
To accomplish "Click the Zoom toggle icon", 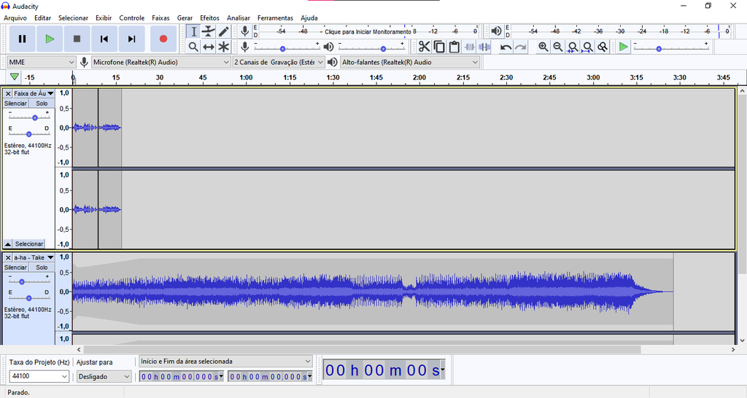I will tap(603, 47).
